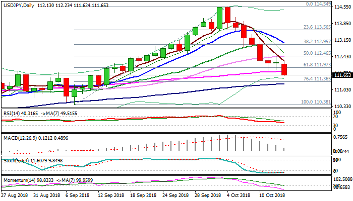
Task: Click the 27 Aug 2018 date label
Action: tap(13, 194)
